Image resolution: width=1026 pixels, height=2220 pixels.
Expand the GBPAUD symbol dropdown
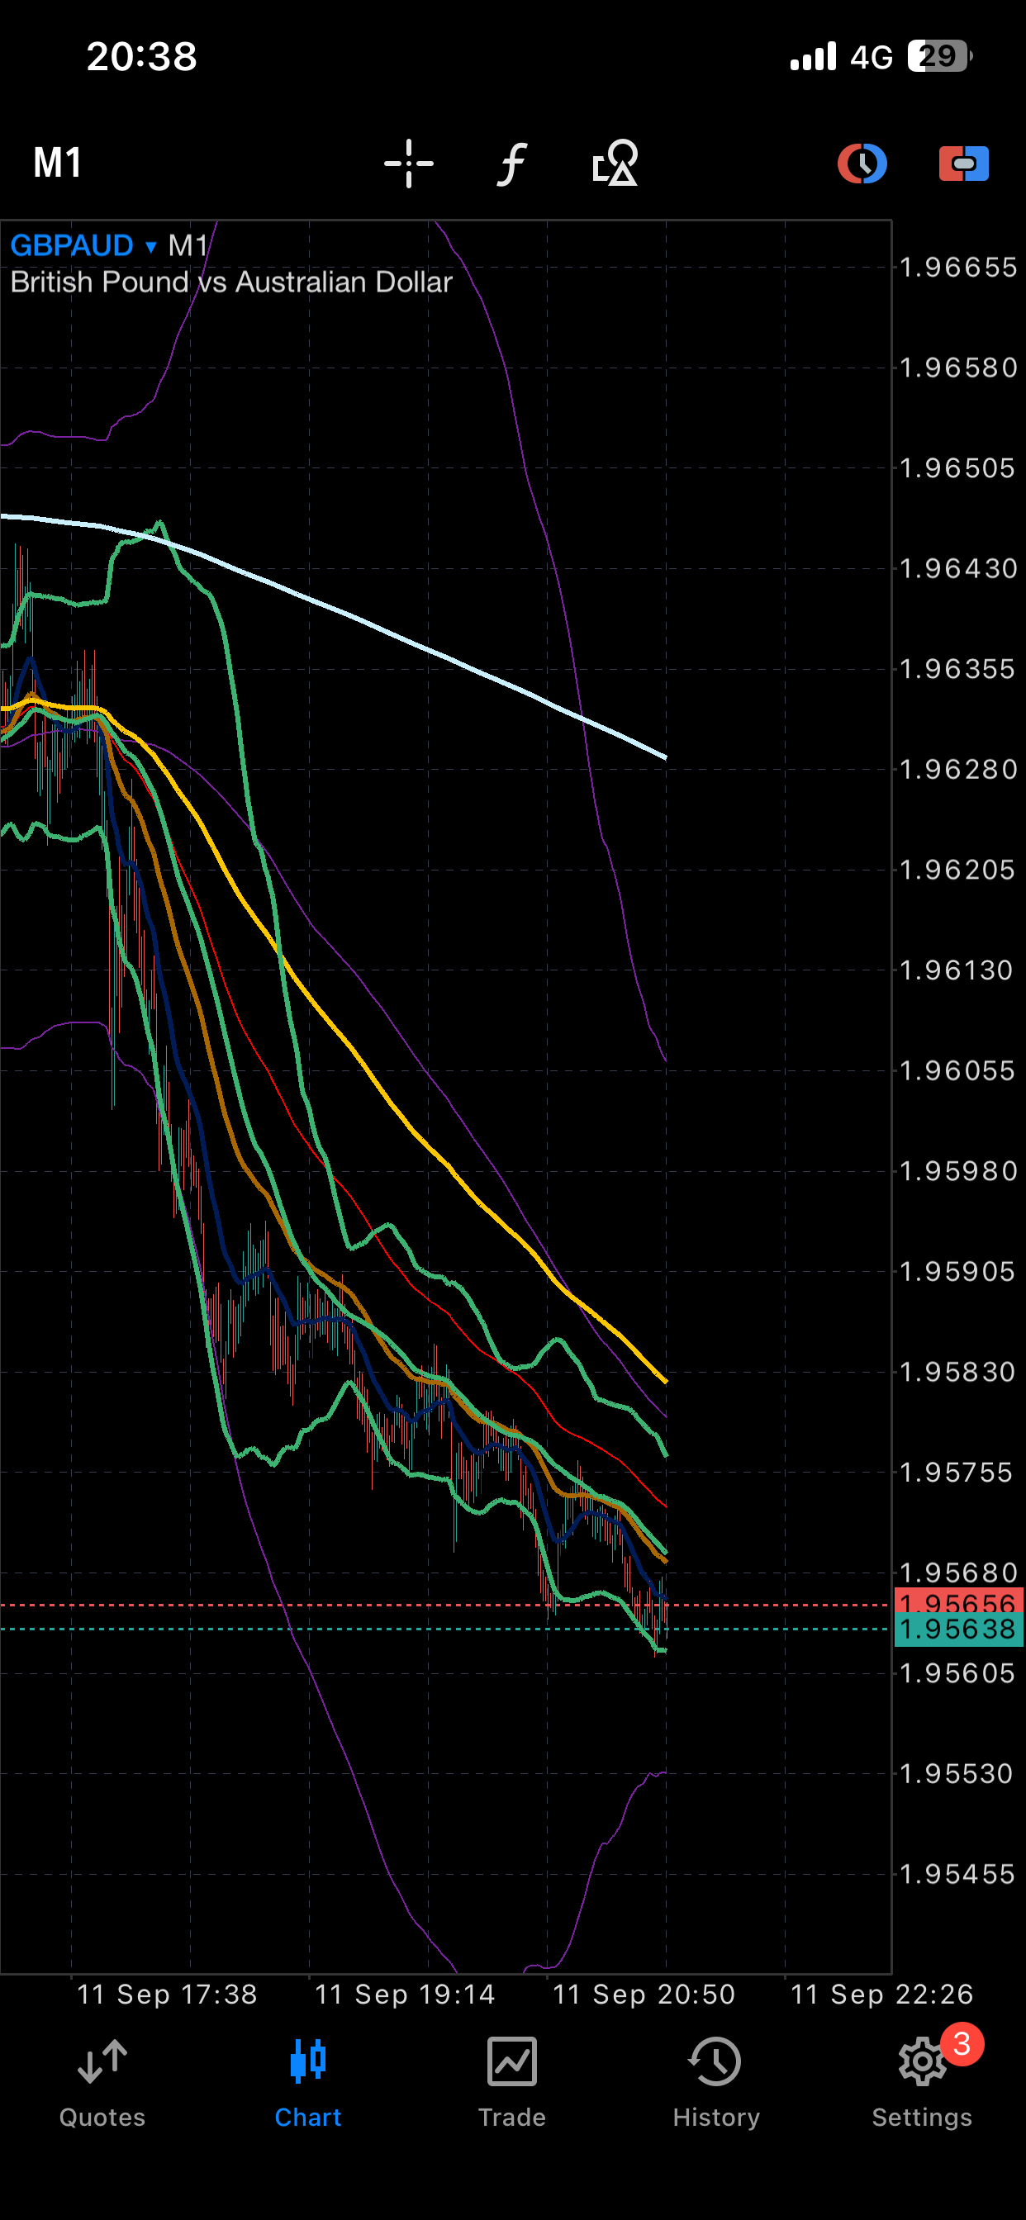coord(83,245)
